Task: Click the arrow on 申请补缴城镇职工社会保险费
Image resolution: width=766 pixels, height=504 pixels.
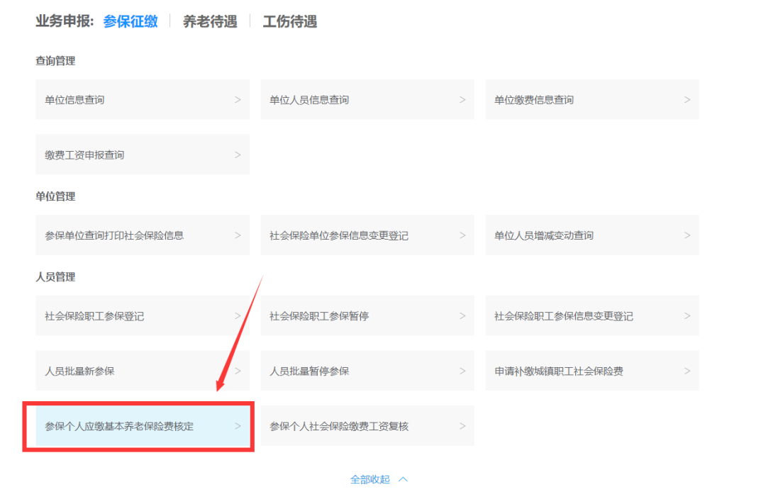Action: click(687, 371)
